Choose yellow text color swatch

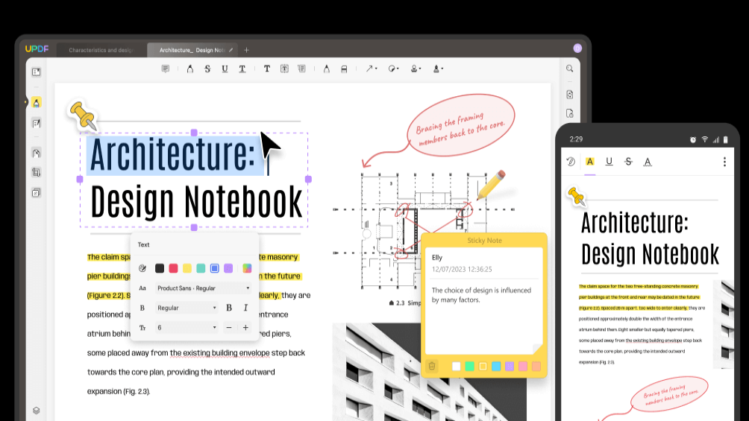coord(187,268)
